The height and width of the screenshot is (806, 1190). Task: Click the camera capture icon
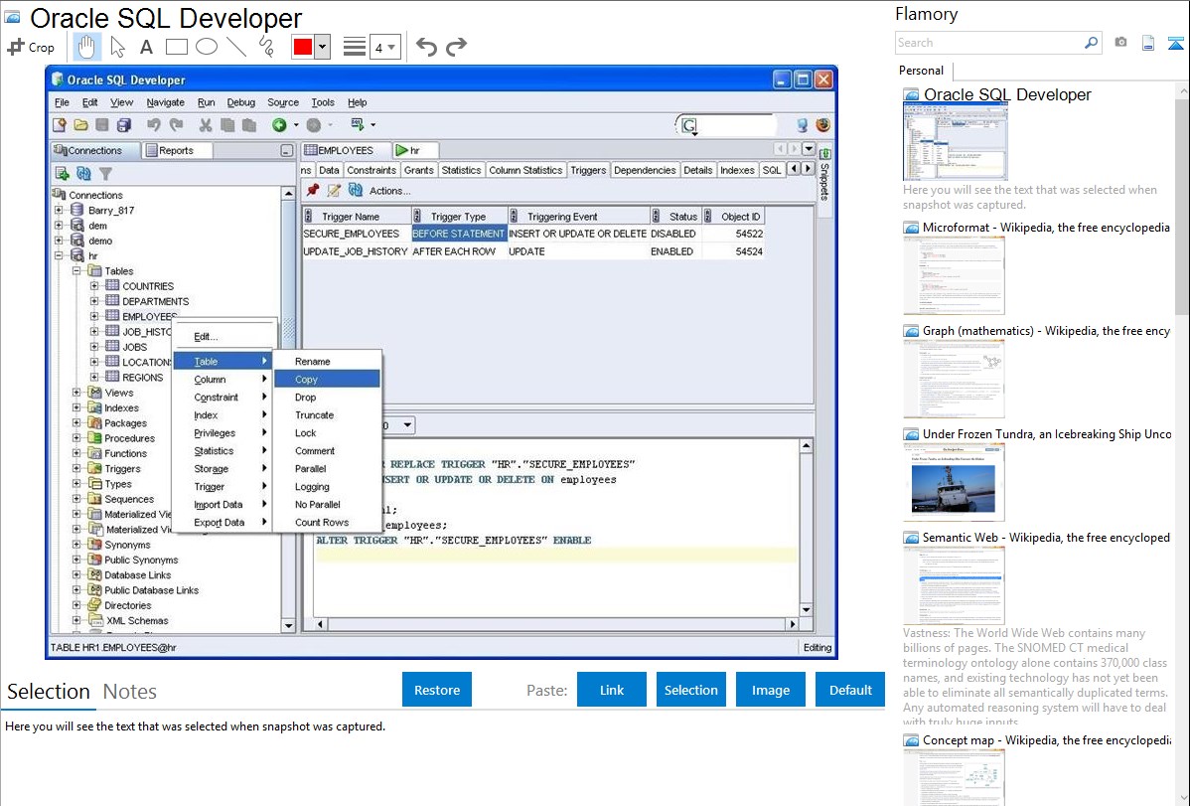1120,43
